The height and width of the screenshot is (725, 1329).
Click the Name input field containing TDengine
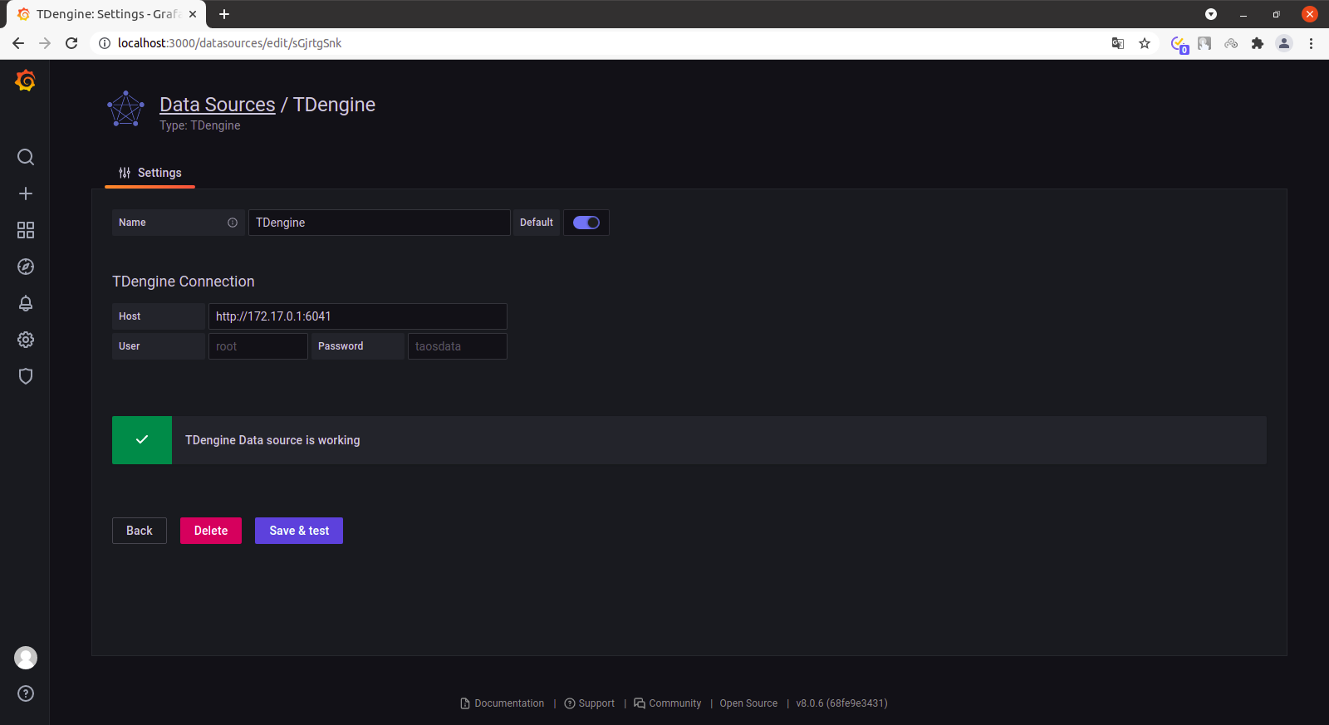[379, 223]
